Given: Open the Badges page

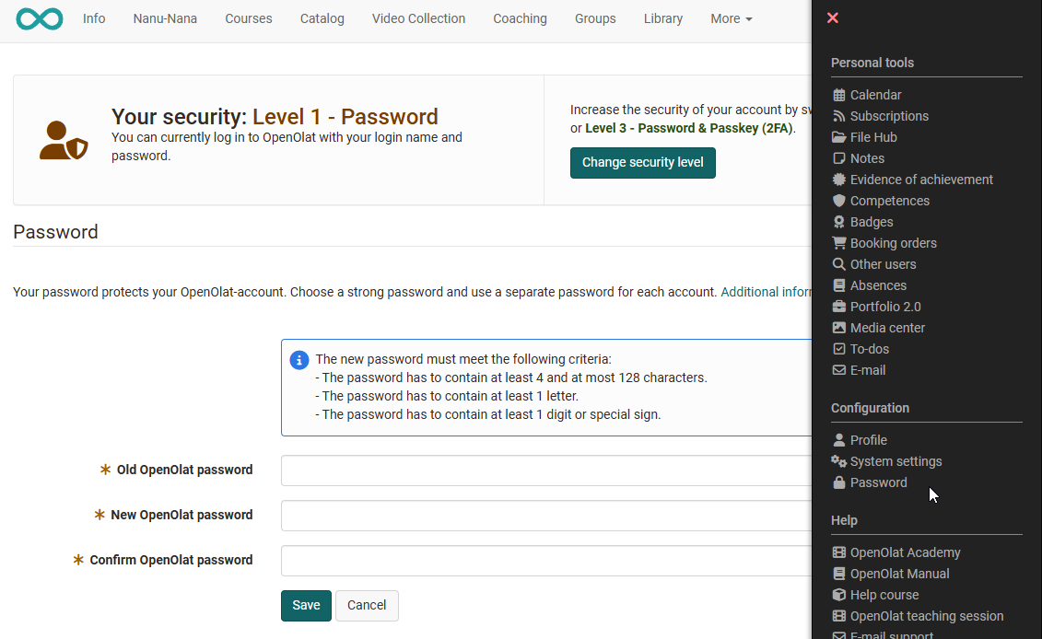Looking at the screenshot, I should tap(870, 221).
